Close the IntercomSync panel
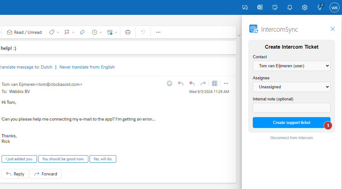Image resolution: width=342 pixels, height=189 pixels. (x=333, y=29)
